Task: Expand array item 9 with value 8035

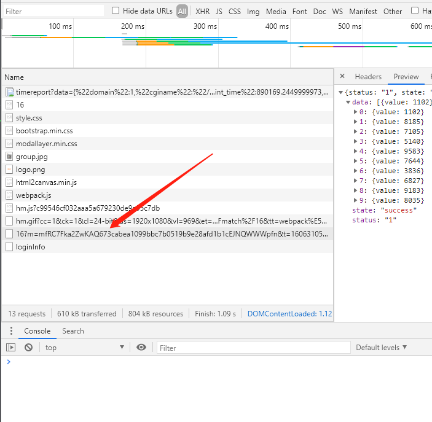Action: click(x=355, y=200)
